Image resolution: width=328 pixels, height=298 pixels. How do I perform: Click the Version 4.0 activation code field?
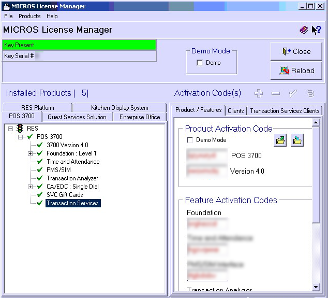tap(207, 171)
